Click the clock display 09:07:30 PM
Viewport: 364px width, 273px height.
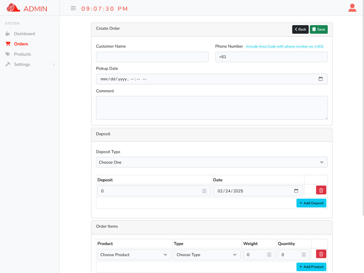click(x=105, y=9)
